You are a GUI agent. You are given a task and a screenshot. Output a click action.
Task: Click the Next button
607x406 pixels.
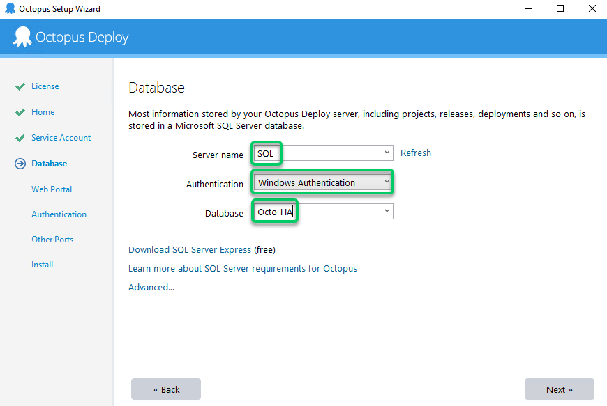(x=559, y=389)
